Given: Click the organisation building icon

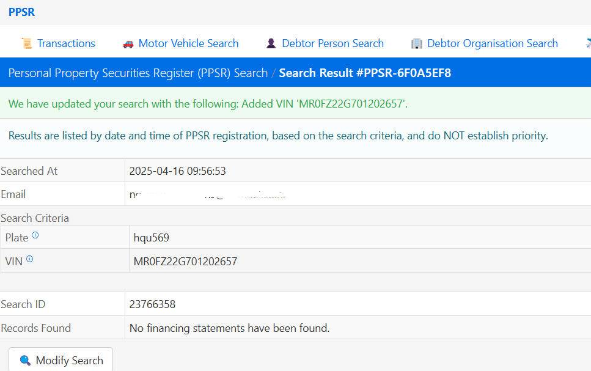Looking at the screenshot, I should tap(416, 44).
